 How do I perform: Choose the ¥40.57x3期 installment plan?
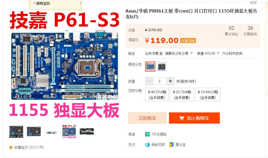tap(157, 95)
